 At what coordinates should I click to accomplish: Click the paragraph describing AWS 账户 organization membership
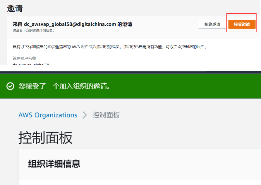(x=110, y=47)
